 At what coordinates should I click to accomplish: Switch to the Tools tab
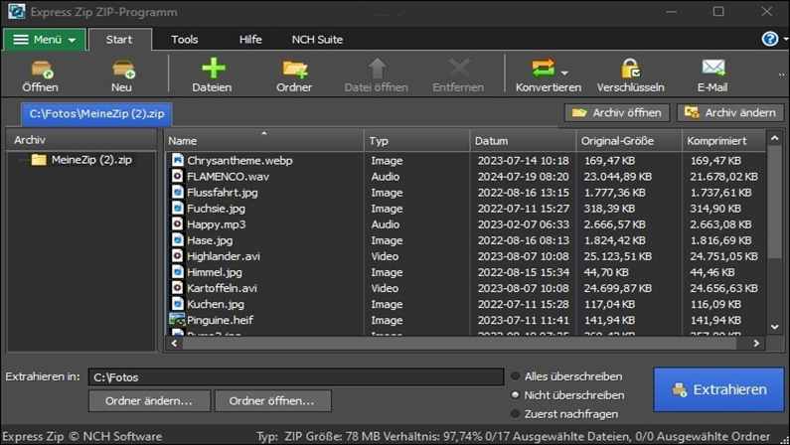tap(185, 40)
